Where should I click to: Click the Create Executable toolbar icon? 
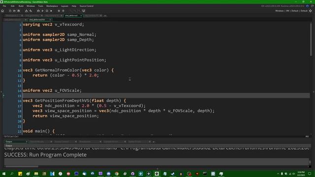(x=26, y=11)
